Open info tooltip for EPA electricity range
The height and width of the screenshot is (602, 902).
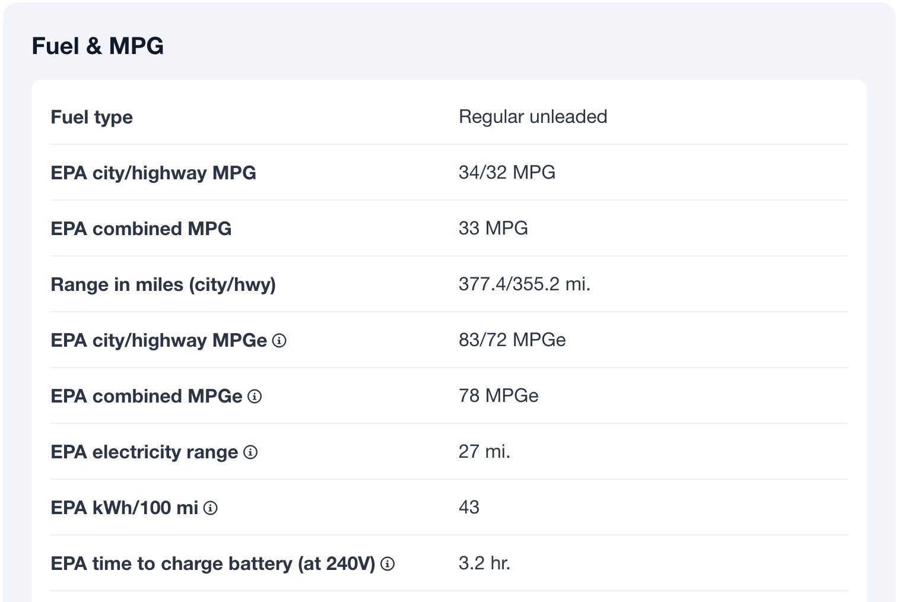[250, 452]
